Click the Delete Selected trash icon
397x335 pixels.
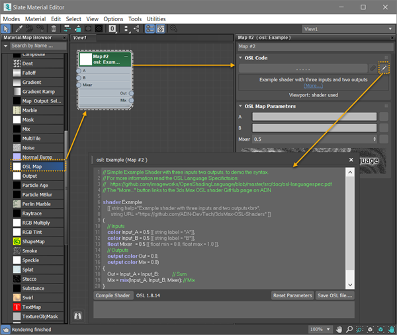coord(54,29)
